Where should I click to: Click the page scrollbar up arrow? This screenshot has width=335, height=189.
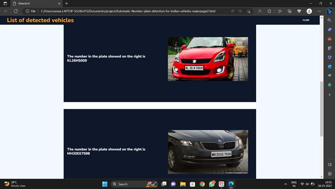click(322, 18)
